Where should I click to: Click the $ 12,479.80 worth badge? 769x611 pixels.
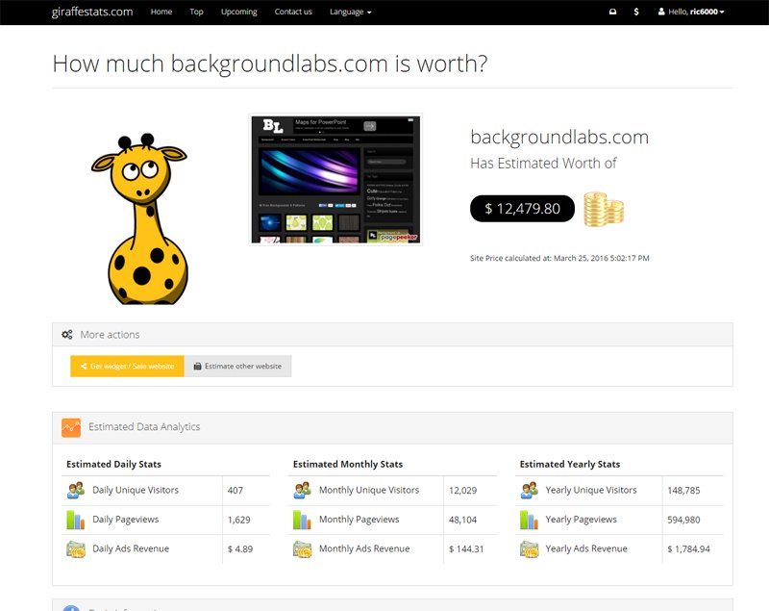point(522,209)
